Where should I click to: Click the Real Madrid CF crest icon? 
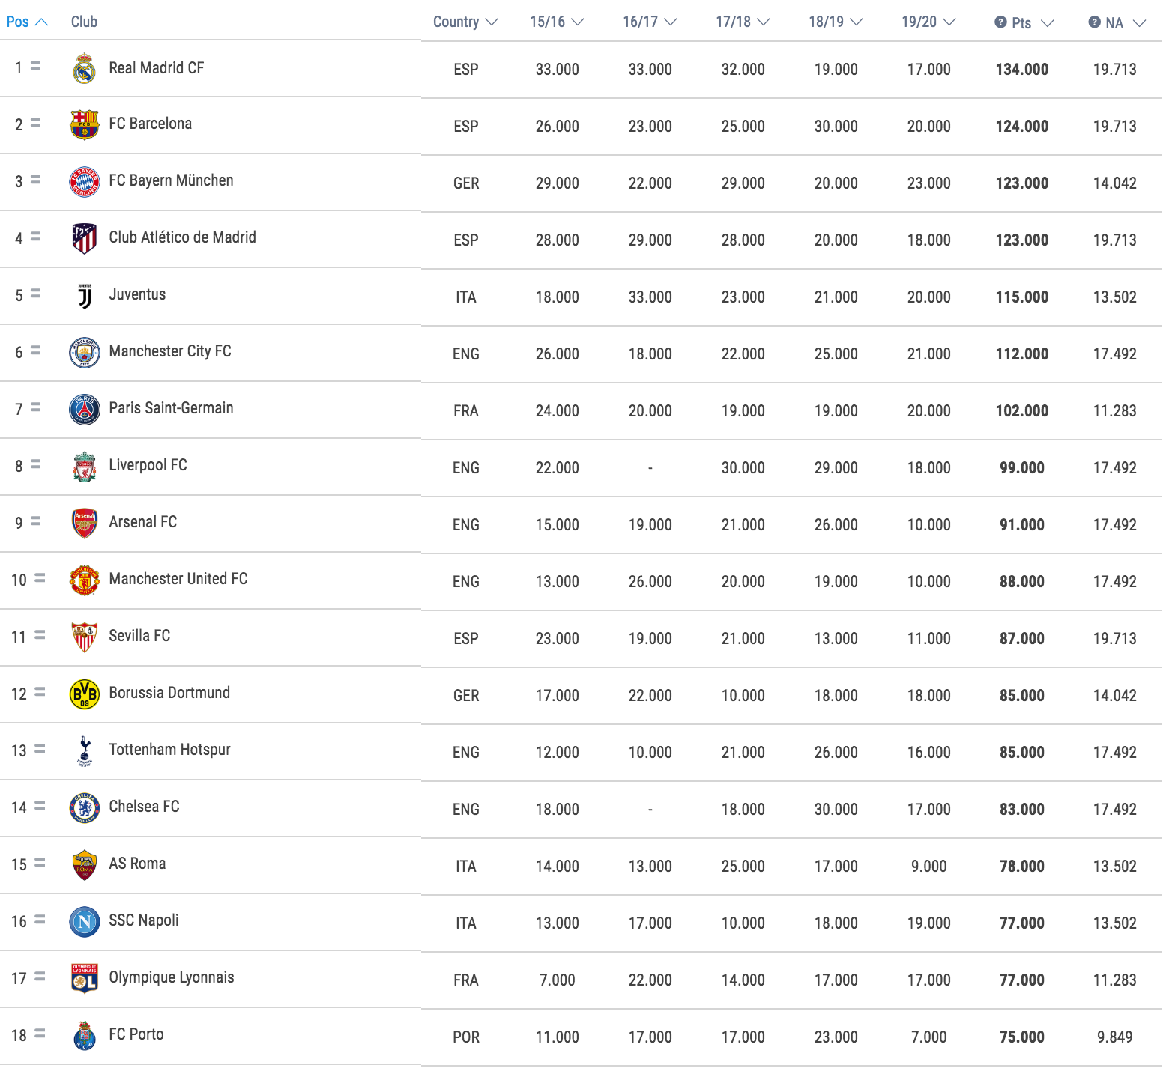pos(85,69)
